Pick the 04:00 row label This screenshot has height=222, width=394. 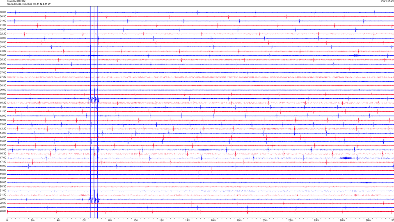tap(3, 47)
